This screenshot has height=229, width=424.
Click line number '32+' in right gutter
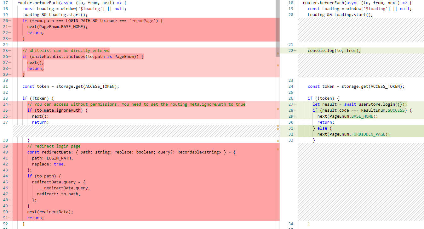click(292, 134)
